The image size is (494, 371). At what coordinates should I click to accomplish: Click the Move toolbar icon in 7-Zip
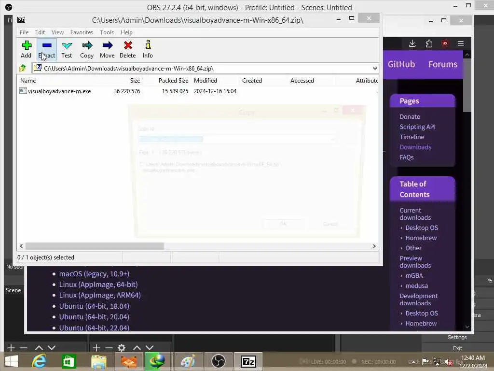coord(108,45)
